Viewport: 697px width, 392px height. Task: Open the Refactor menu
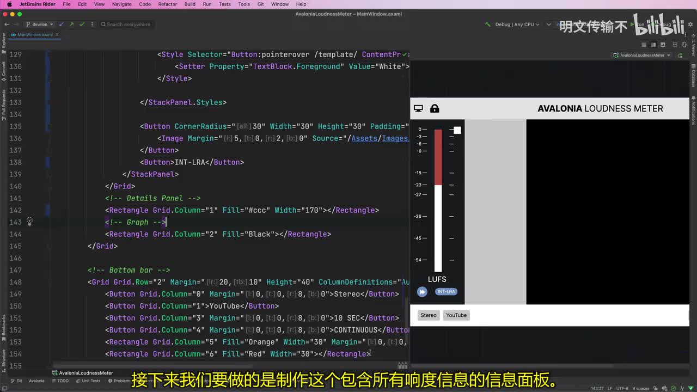(168, 4)
